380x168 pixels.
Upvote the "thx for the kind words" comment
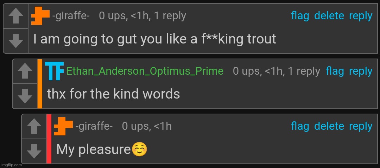point(25,72)
